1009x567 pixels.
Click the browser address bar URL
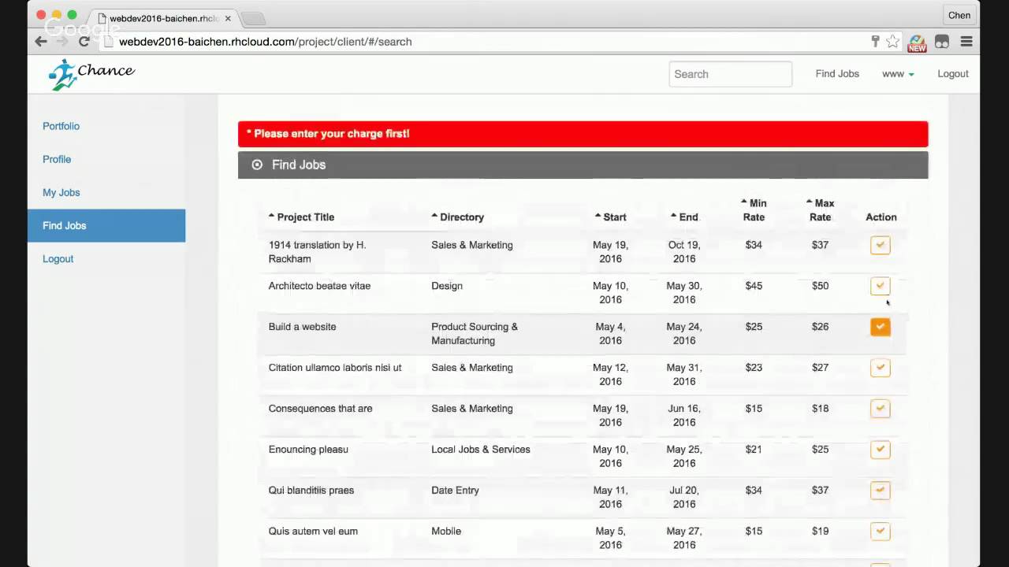(265, 42)
